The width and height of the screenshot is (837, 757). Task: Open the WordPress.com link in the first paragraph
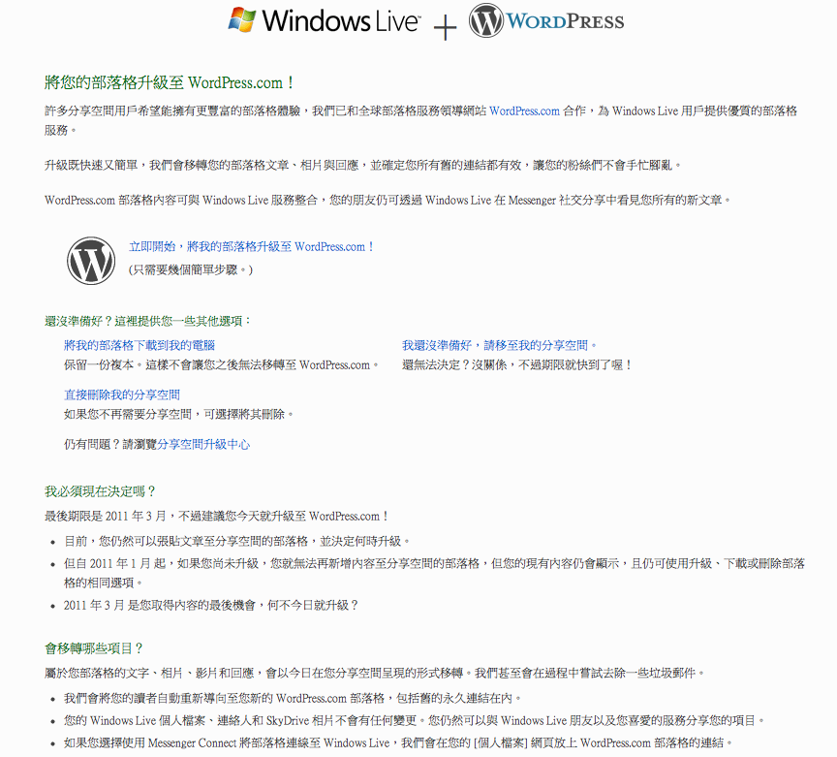click(524, 111)
